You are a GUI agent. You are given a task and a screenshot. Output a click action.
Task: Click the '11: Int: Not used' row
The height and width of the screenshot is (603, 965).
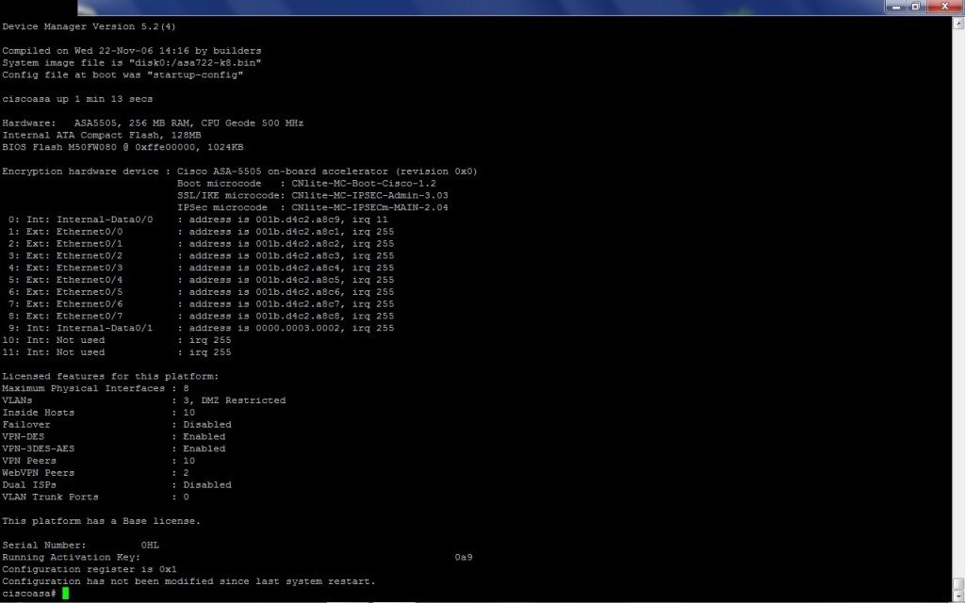(116, 352)
